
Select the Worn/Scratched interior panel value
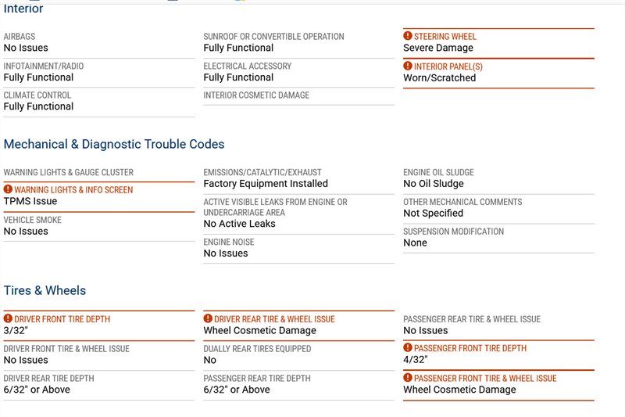click(439, 77)
